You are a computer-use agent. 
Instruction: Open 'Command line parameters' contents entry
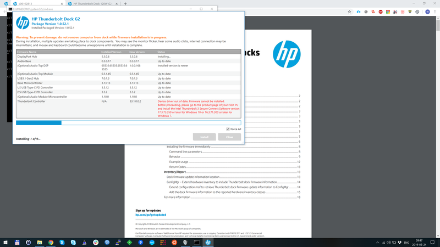pos(235,151)
